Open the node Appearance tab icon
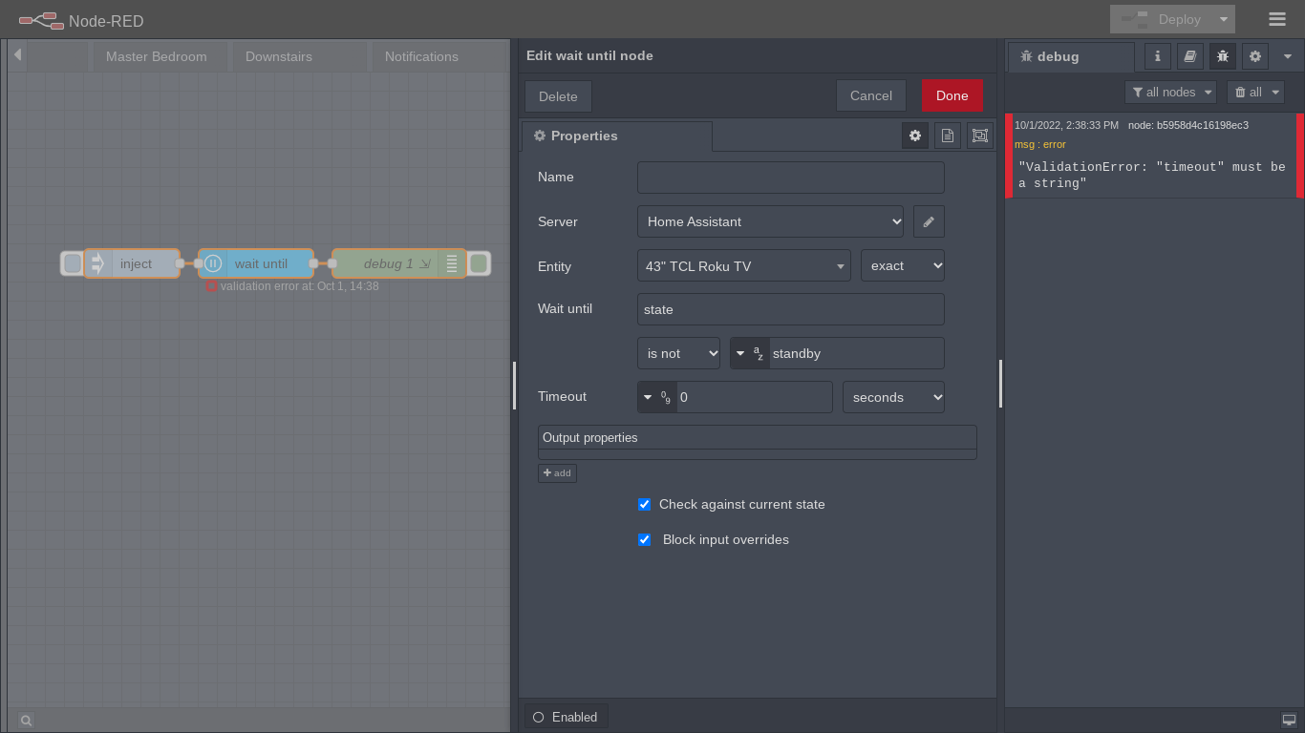 pos(979,135)
